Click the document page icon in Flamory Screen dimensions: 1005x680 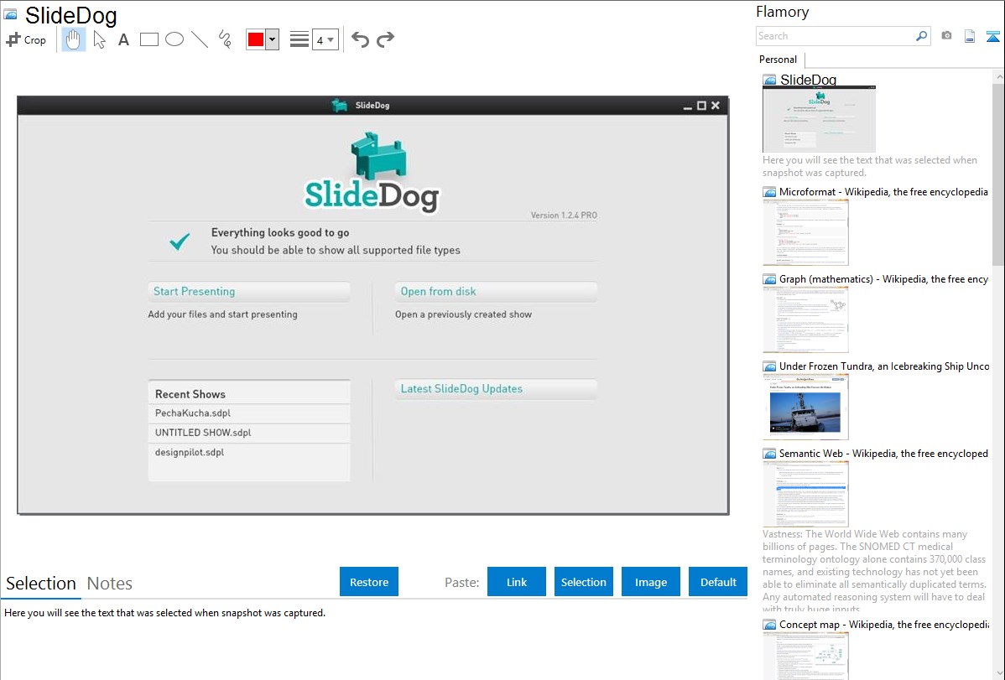pos(970,37)
